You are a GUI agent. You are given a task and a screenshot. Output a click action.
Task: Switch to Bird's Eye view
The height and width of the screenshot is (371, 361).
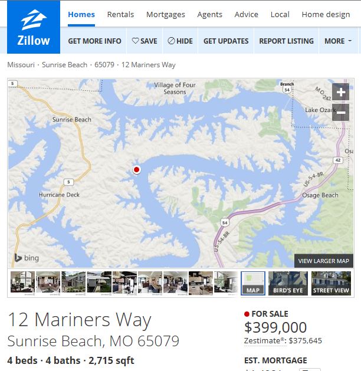pos(288,283)
